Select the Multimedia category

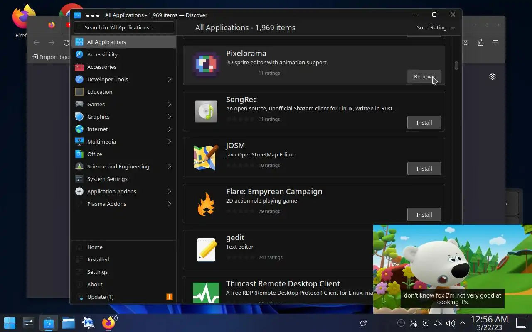pos(124,142)
